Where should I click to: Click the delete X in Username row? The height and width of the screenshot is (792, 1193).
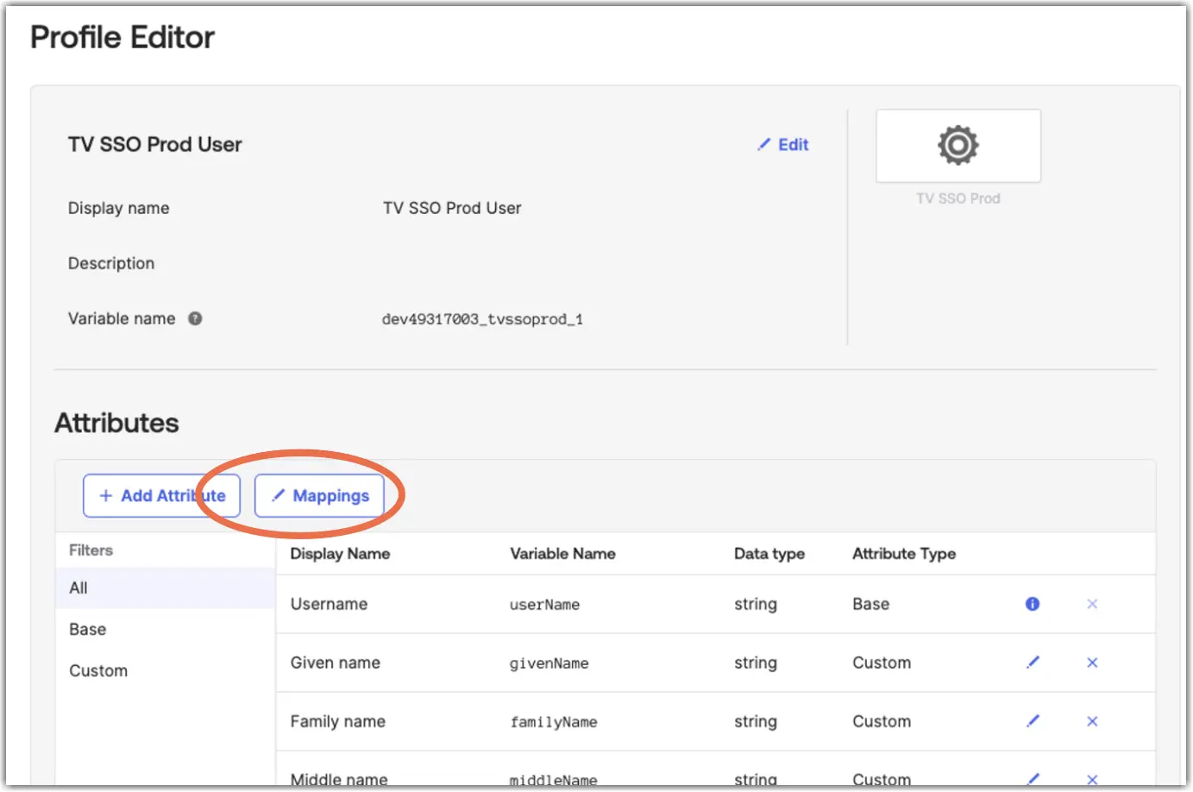click(1092, 604)
